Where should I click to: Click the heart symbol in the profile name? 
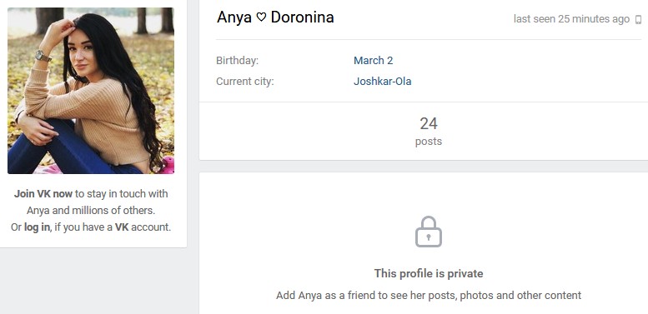coord(261,17)
